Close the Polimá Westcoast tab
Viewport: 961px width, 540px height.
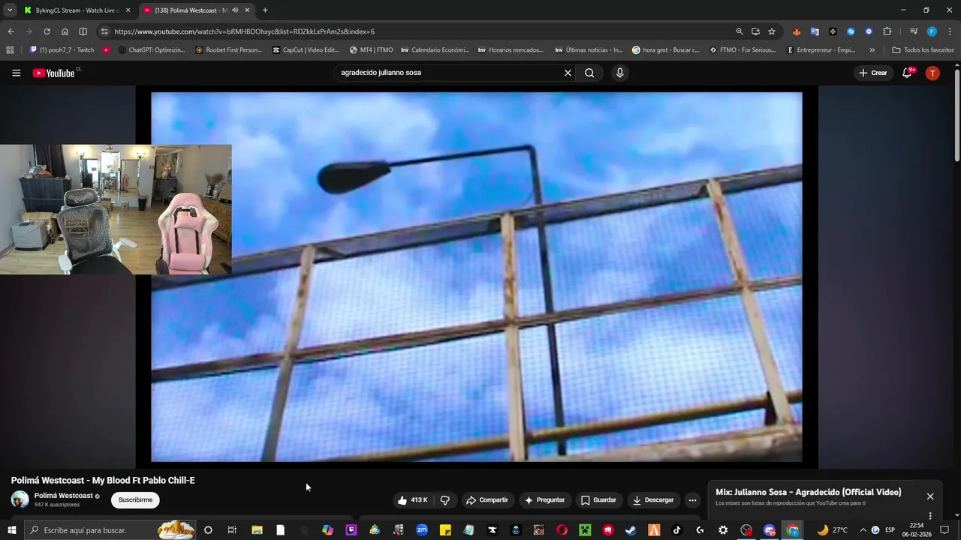(x=247, y=10)
